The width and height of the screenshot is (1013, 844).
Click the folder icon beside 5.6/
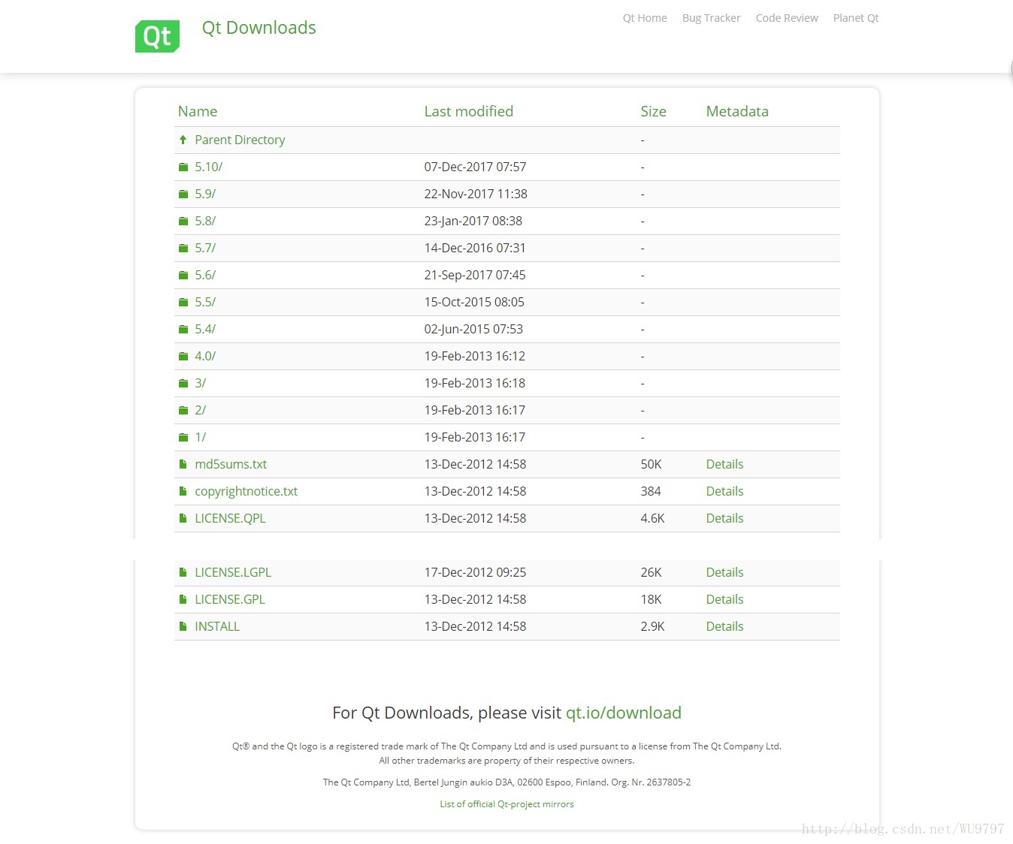183,275
